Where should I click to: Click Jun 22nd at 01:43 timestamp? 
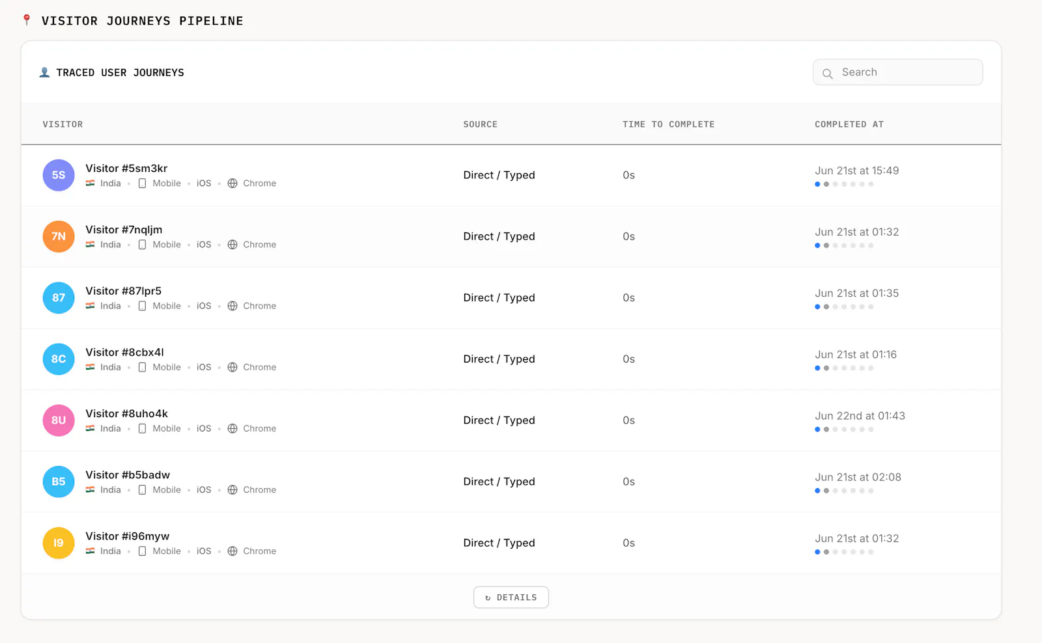[x=860, y=416]
